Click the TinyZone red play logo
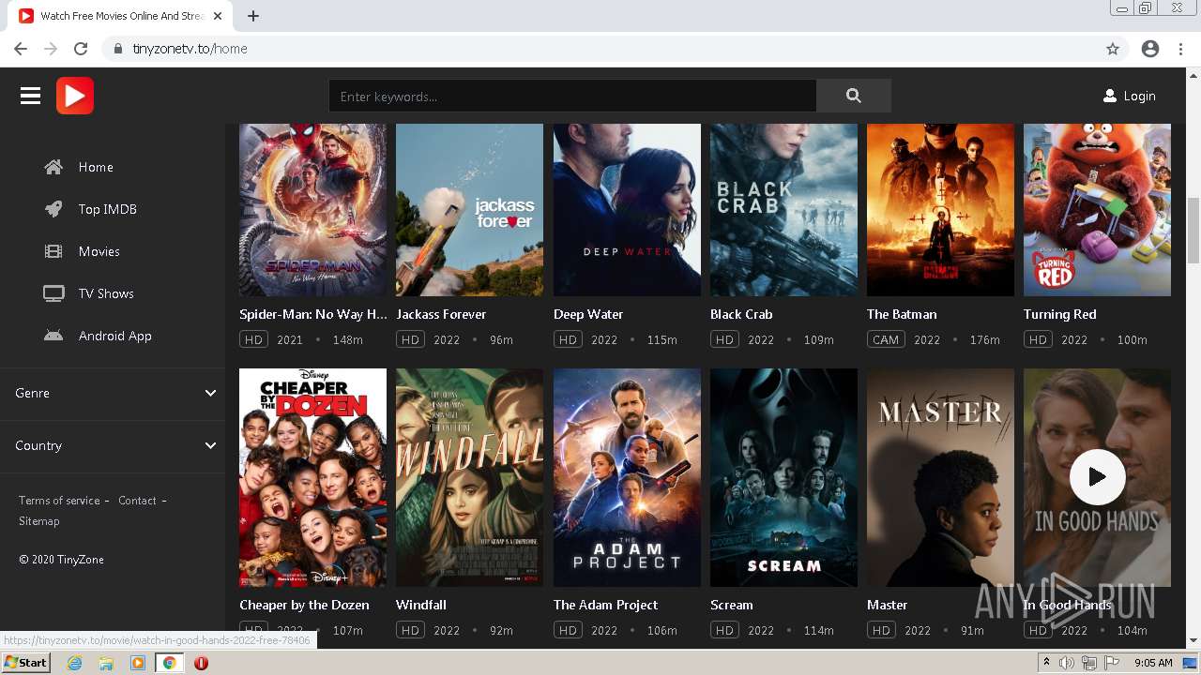 point(75,96)
